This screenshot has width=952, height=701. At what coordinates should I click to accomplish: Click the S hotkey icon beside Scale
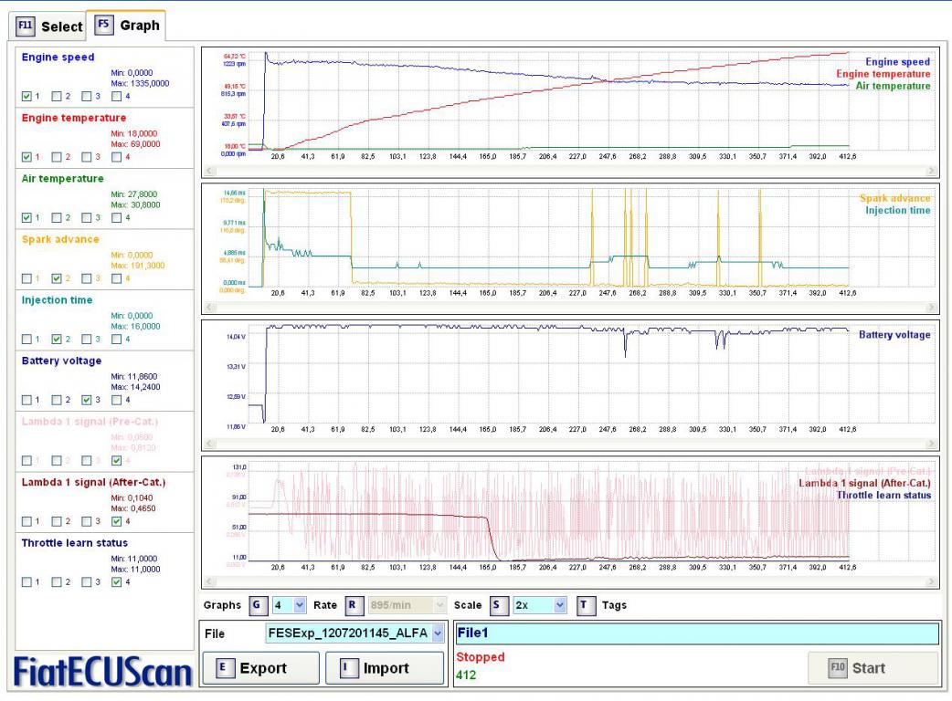pyautogui.click(x=496, y=605)
